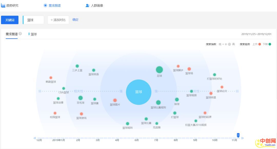277x149 pixels.
Task: Select the 需求图谱 sub-tab under keywords
Action: pyautogui.click(x=12, y=34)
